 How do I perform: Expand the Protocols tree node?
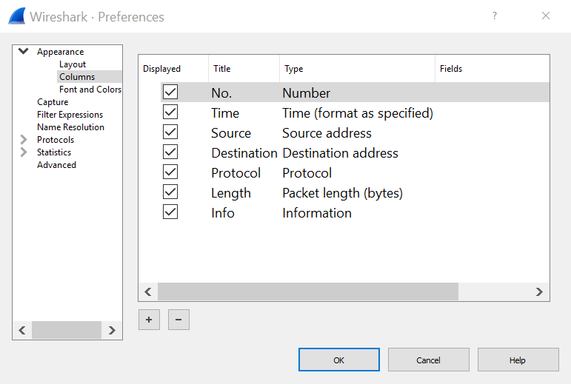[23, 140]
